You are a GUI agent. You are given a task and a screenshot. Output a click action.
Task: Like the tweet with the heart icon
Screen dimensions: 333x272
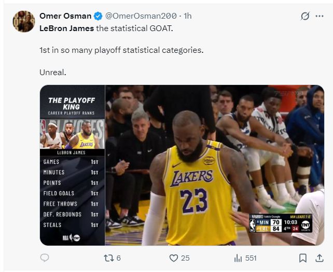[174, 257]
